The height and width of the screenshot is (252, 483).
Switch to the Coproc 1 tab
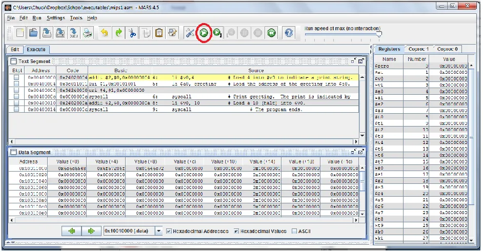[418, 49]
